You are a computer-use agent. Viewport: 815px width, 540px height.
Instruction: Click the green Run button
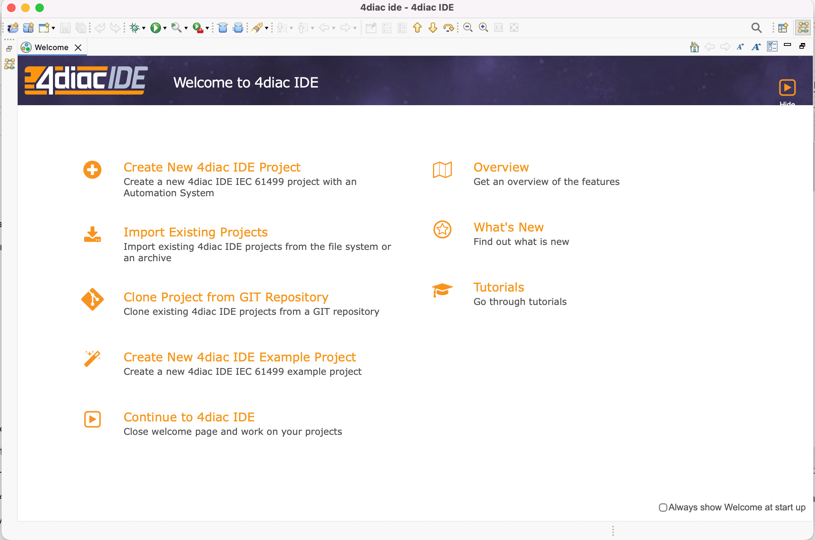[x=155, y=28]
